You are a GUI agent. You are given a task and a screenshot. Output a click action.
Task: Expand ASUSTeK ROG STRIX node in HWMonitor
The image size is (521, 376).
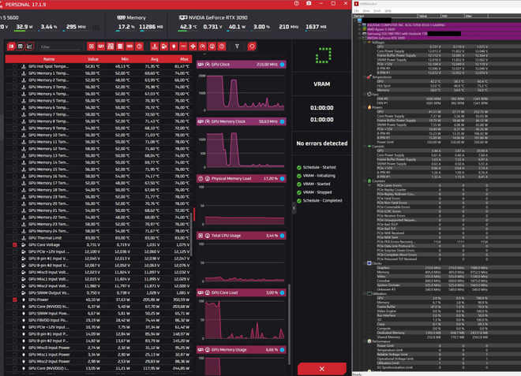tap(359, 25)
